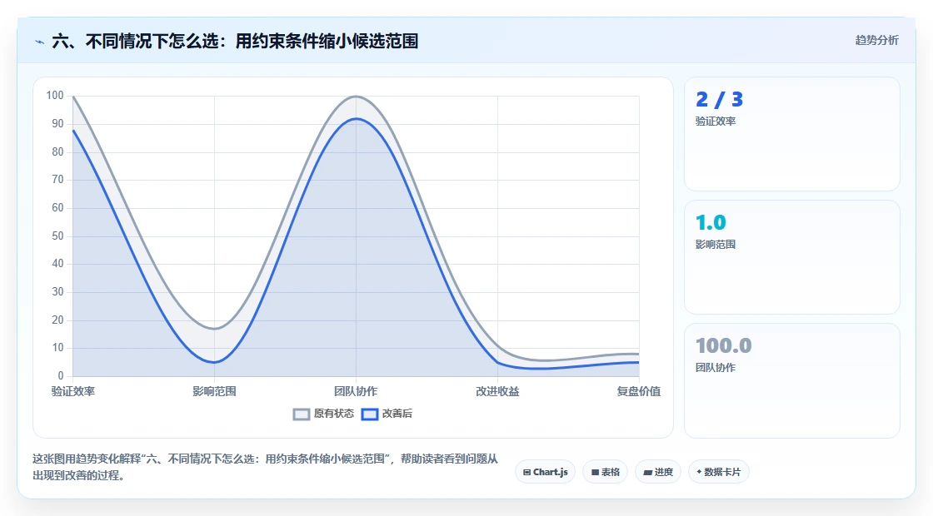The height and width of the screenshot is (516, 933).
Task: Select the 2 / 3 验证效率 data card
Action: [x=792, y=134]
